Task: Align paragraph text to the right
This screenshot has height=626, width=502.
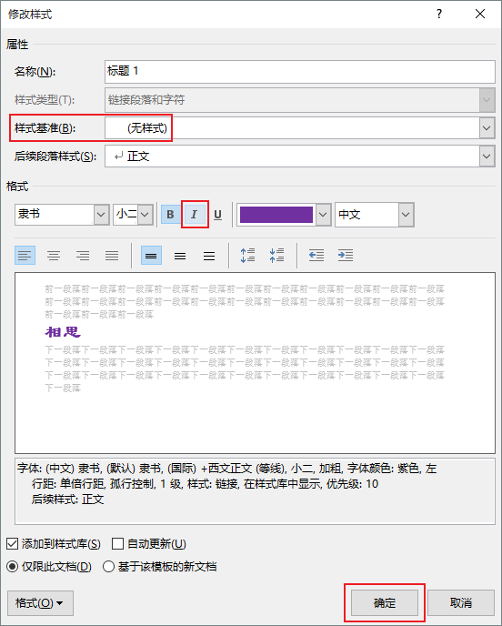Action: 83,255
